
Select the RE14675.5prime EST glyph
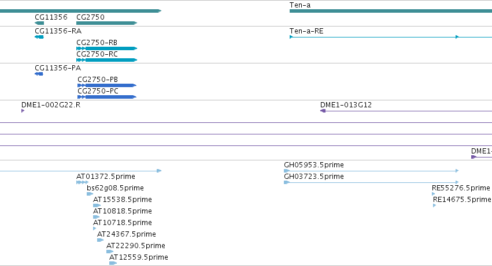[435, 205]
